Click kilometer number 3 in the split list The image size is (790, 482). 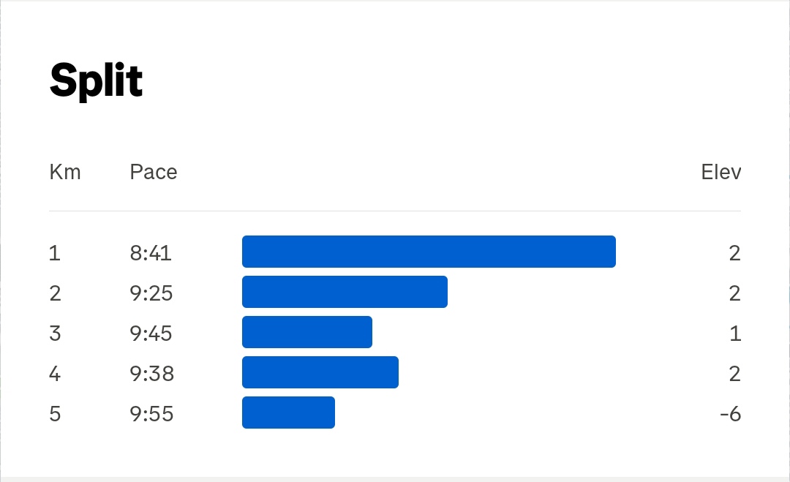[x=55, y=334]
